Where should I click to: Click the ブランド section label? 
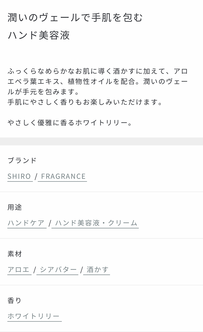[x=22, y=160]
